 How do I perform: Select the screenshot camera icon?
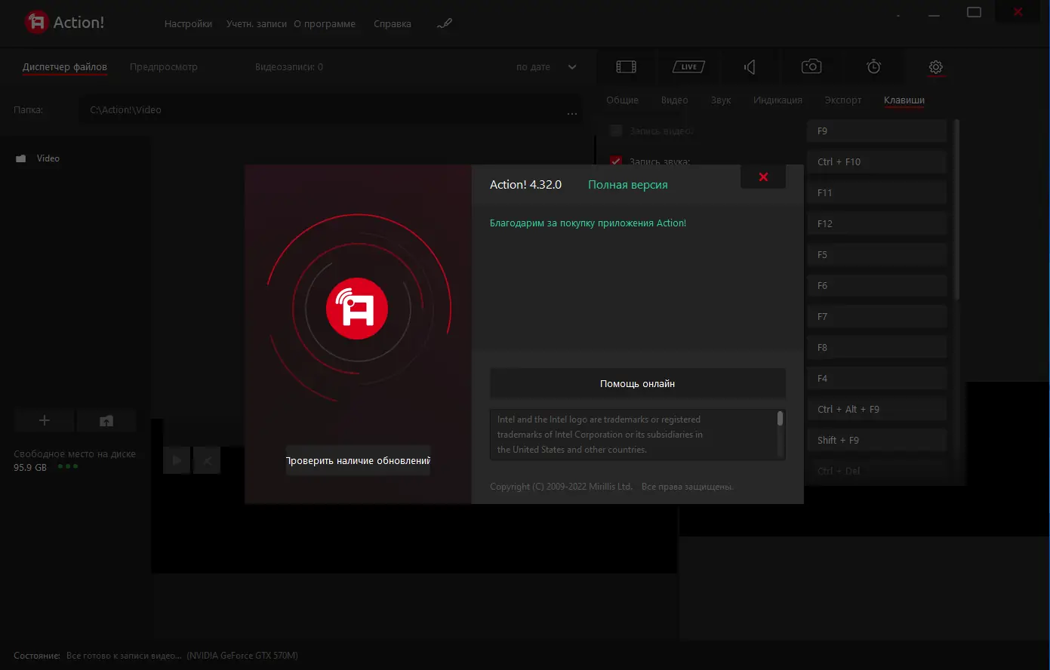click(x=811, y=66)
